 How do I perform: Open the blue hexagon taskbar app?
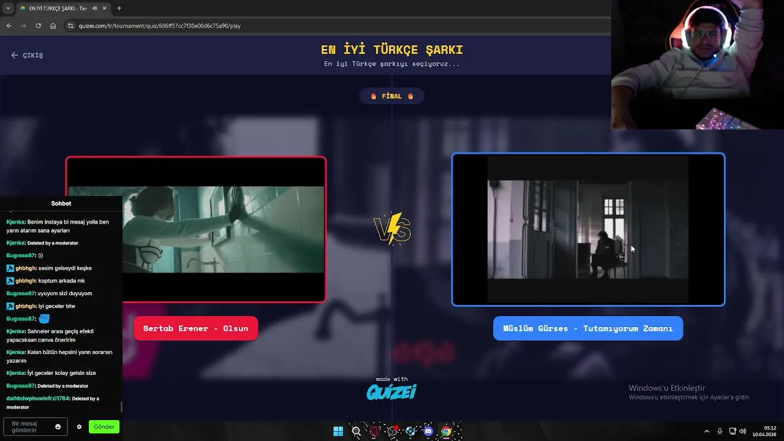(x=410, y=431)
